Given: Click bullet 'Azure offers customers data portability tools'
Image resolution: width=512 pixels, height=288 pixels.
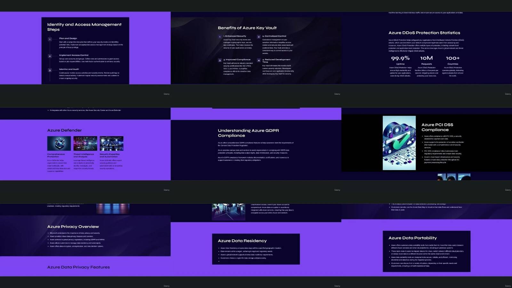Looking at the screenshot, I should pyautogui.click(x=427, y=247).
